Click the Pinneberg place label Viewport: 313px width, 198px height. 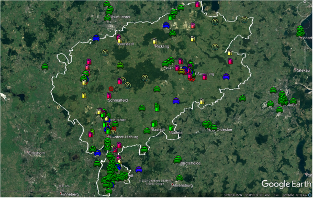[x=70, y=194]
